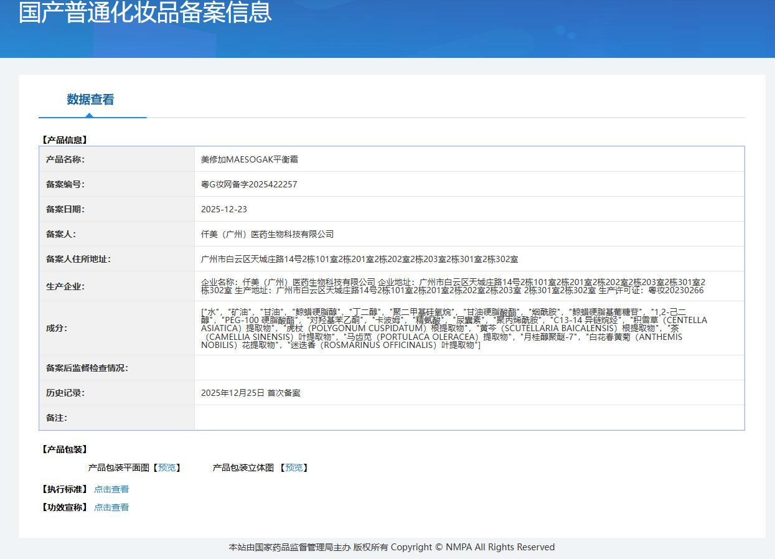Select the history entry 2025年12月25日 首次备案

(251, 393)
